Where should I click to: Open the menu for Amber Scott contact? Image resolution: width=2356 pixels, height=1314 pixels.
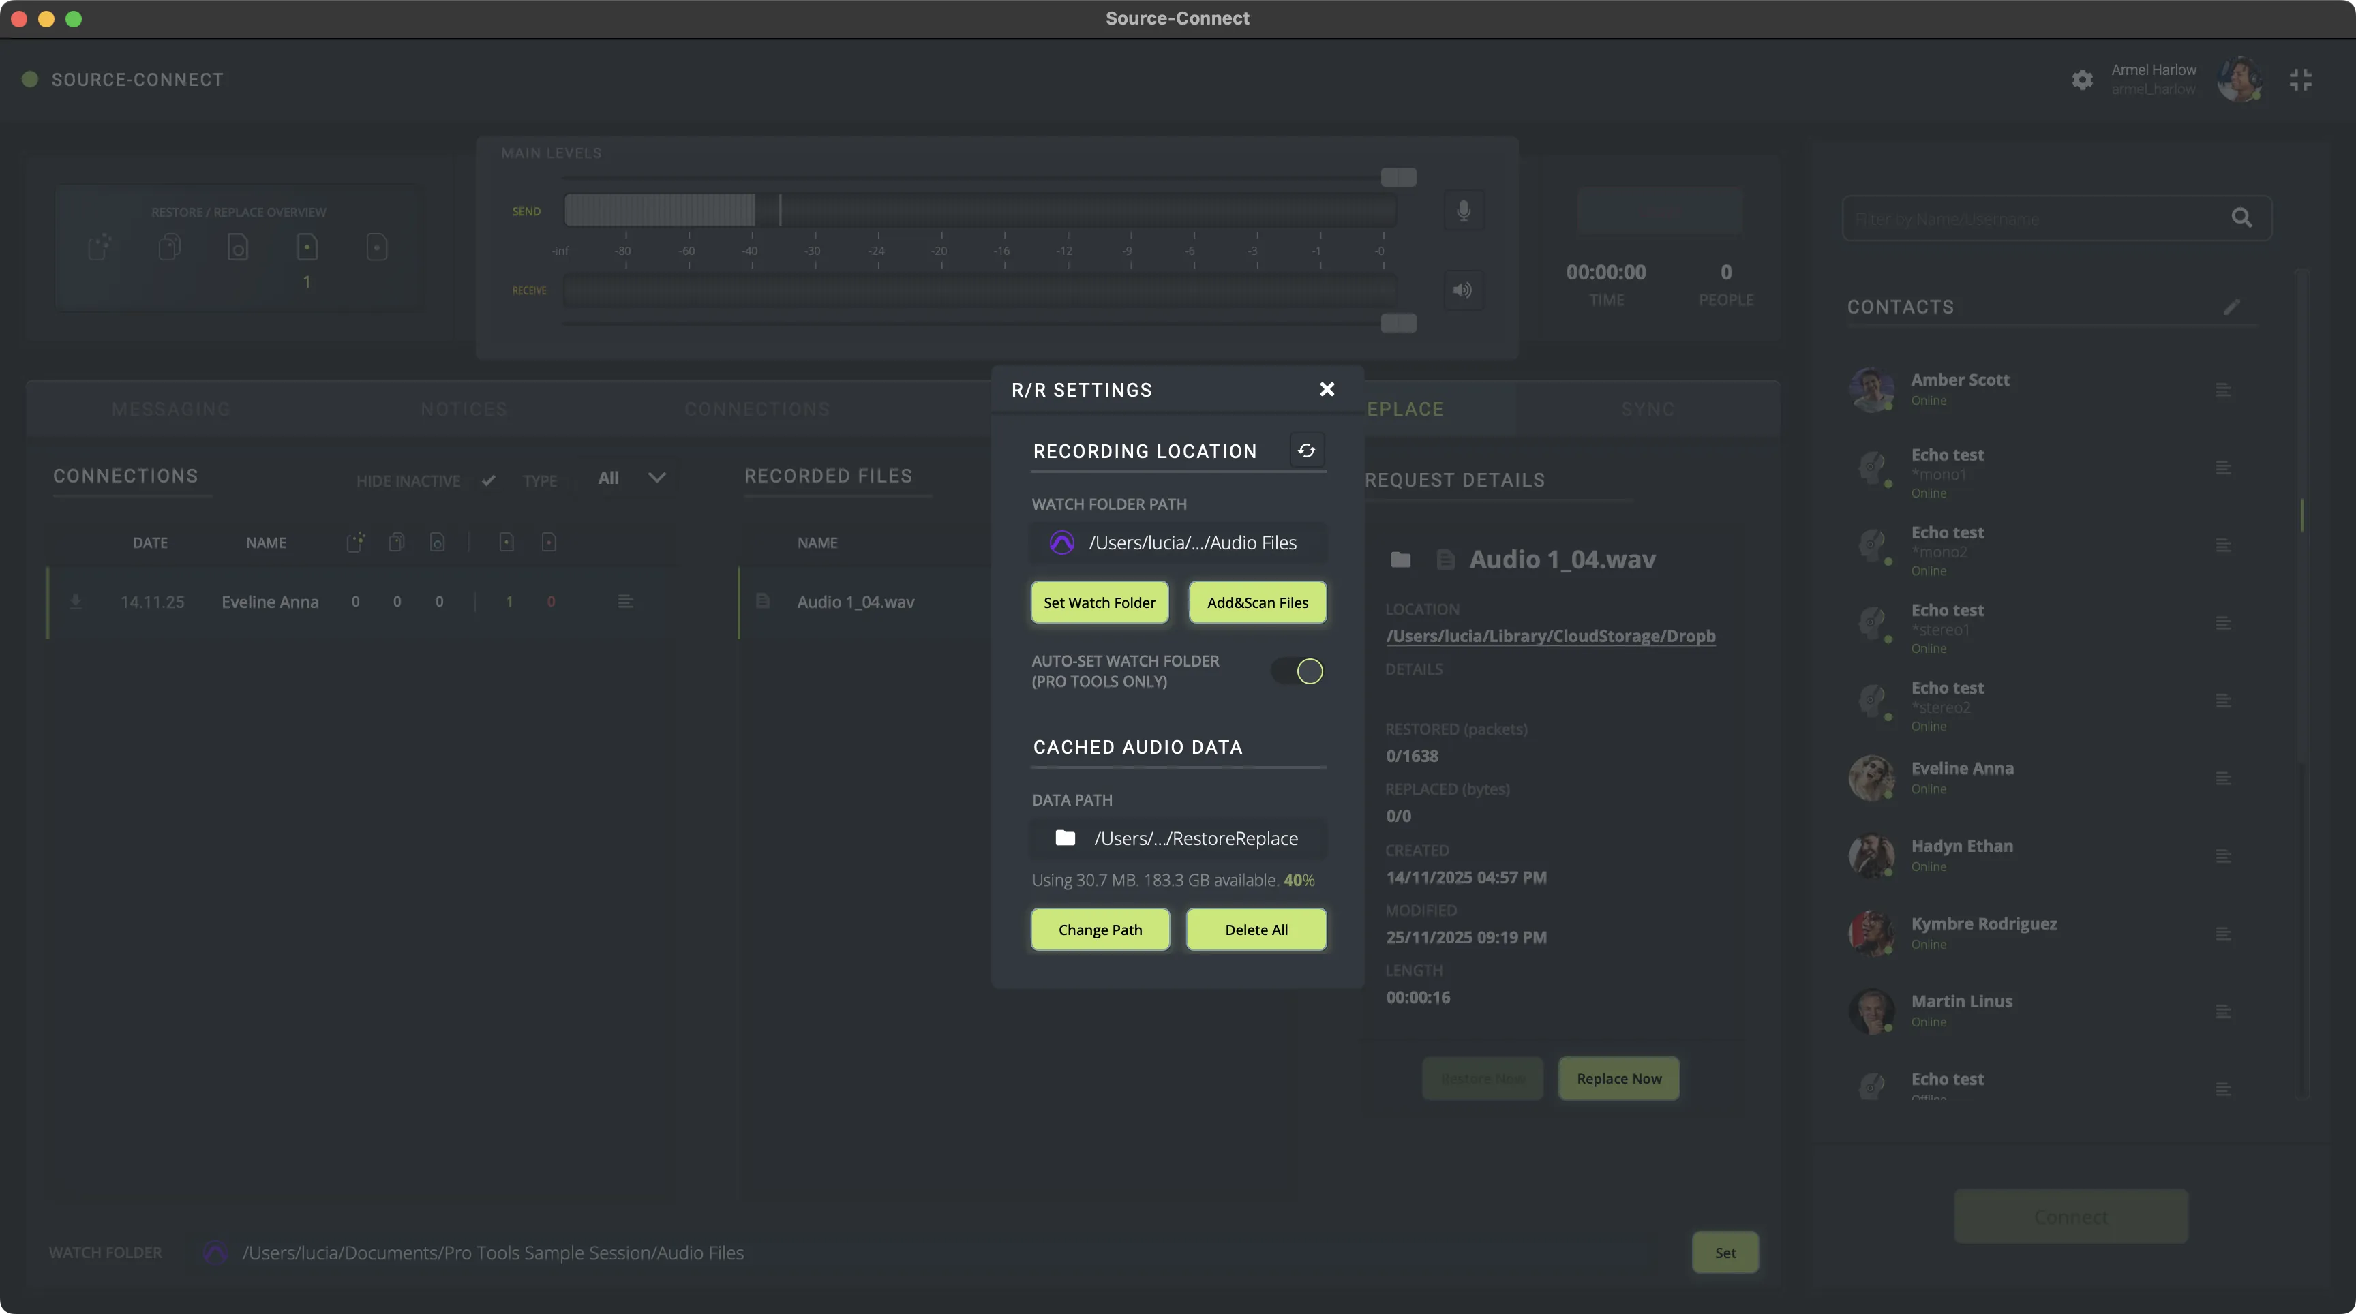[2223, 391]
